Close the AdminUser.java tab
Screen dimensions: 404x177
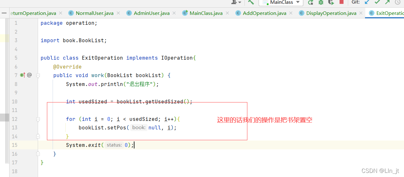(174, 13)
